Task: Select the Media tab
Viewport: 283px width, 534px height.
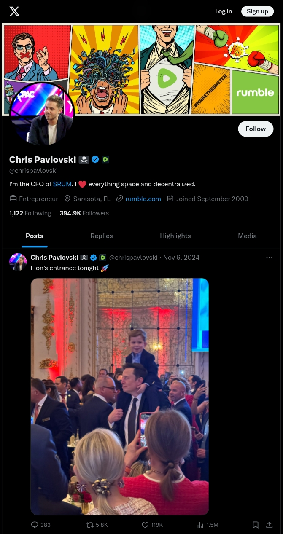Action: click(x=247, y=236)
